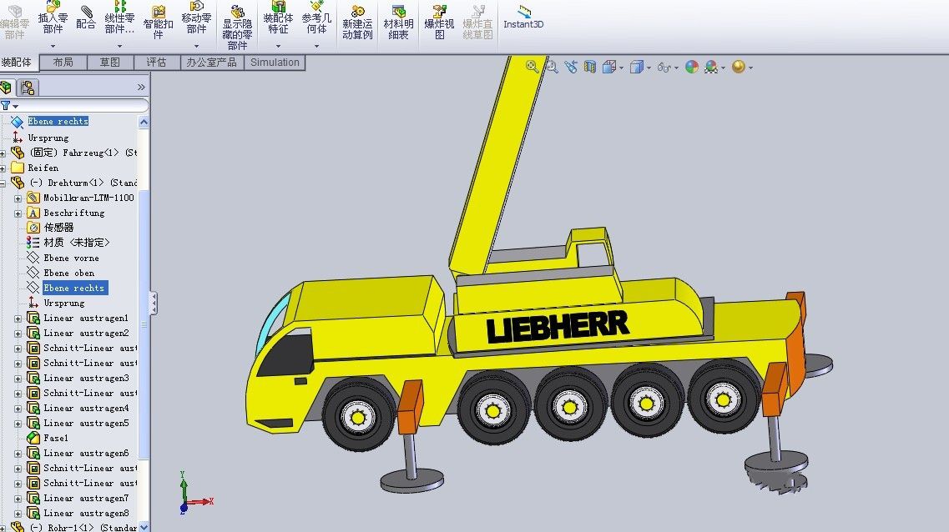Viewport: 949px width, 532px height.
Task: Open Assembly Features (装配体特征) tool
Action: (x=278, y=18)
